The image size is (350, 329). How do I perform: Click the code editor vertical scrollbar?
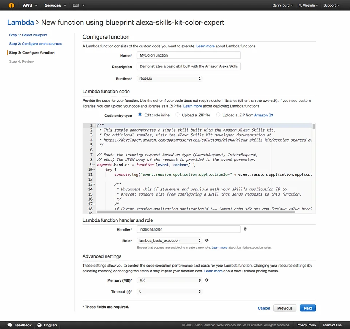point(314,127)
